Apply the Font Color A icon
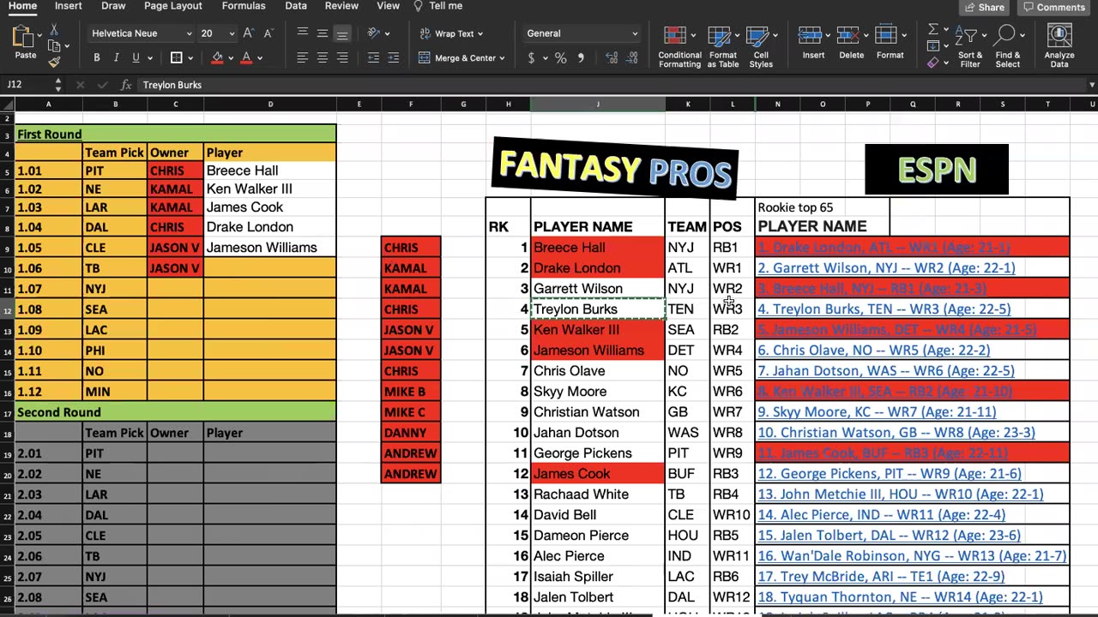 (246, 57)
